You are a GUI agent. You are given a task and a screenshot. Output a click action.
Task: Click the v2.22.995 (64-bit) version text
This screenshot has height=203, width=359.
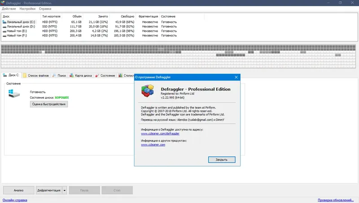172,97
